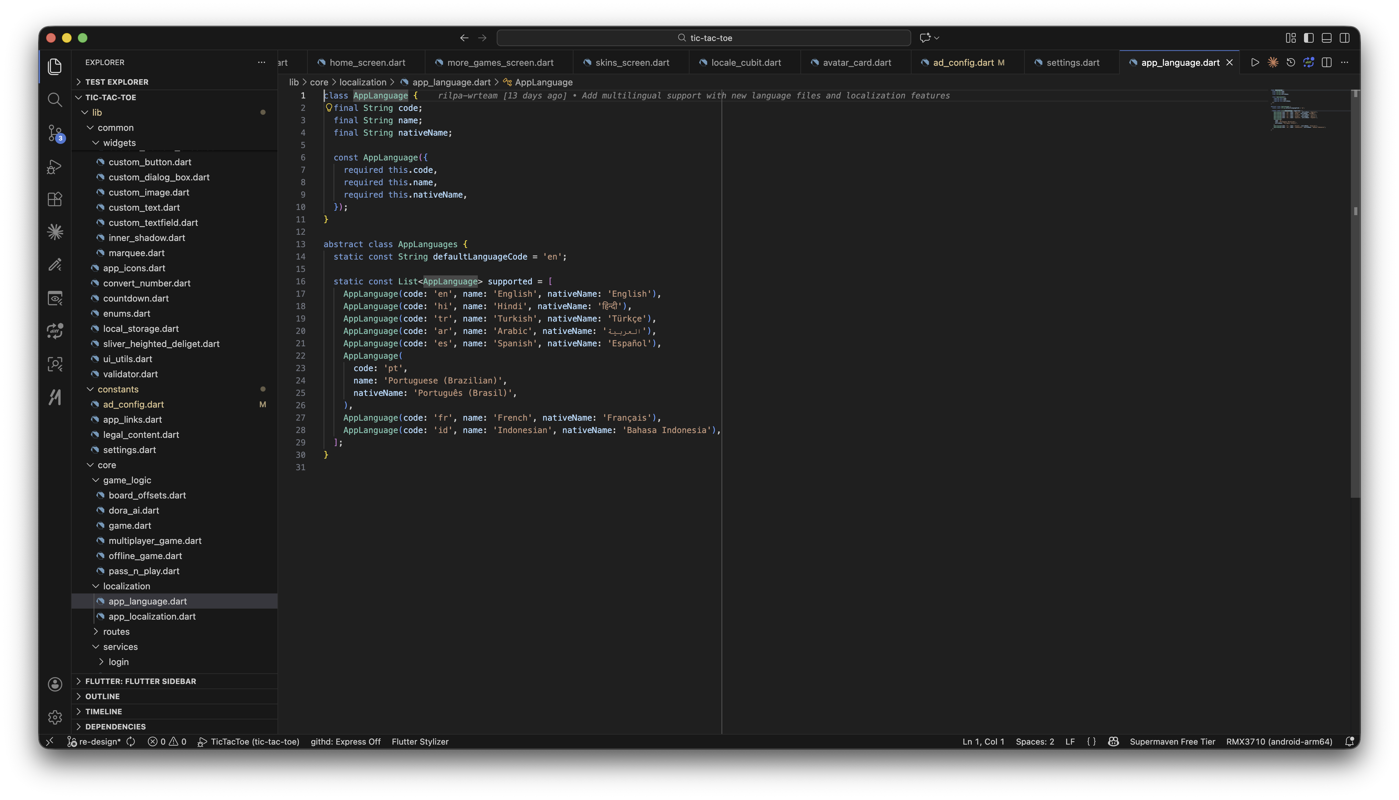Click the Flutter Stylizer status bar item
Screen dimensions: 1399x800
(x=420, y=742)
